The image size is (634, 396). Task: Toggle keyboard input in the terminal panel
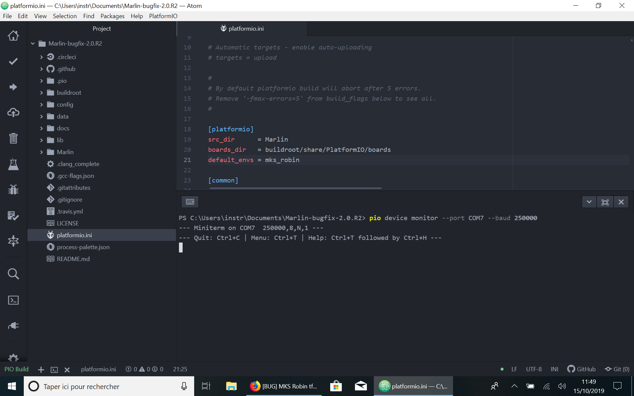pyautogui.click(x=190, y=202)
